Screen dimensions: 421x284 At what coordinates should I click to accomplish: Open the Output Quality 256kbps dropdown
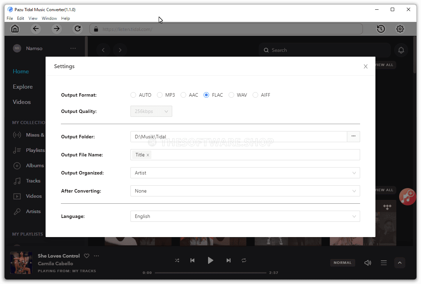point(151,111)
